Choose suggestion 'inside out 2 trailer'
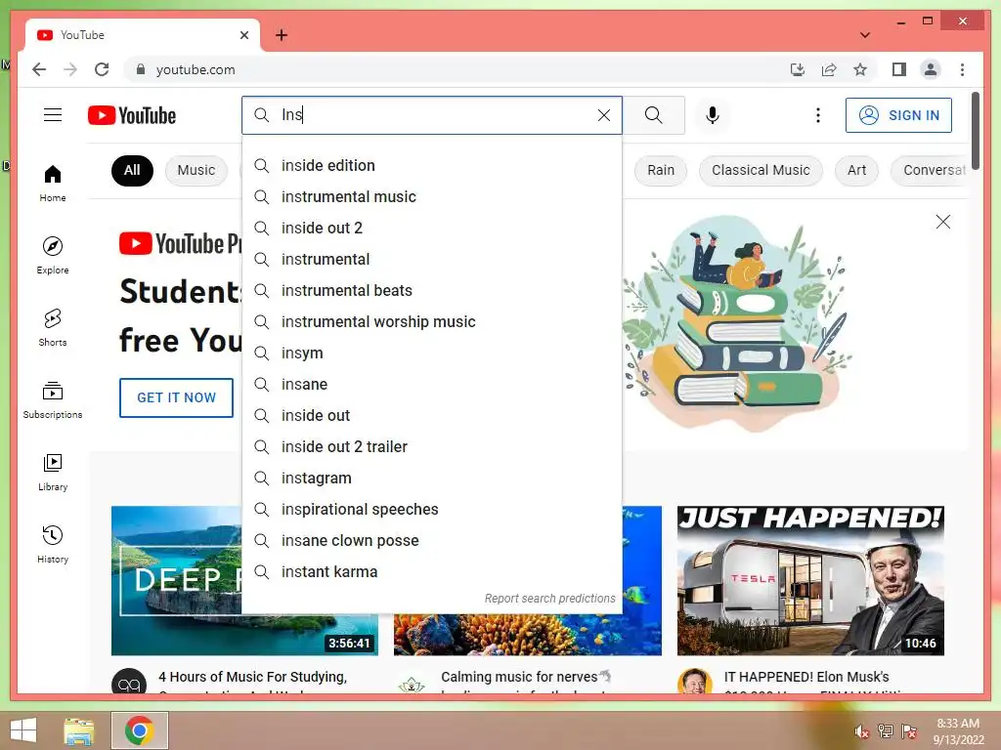1001x750 pixels. click(x=431, y=447)
